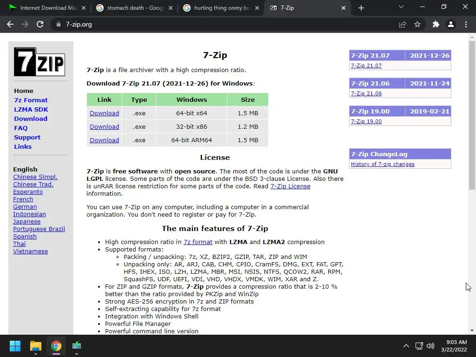Close the 7-Zip tab
The image size is (476, 357).
pyautogui.click(x=344, y=8)
